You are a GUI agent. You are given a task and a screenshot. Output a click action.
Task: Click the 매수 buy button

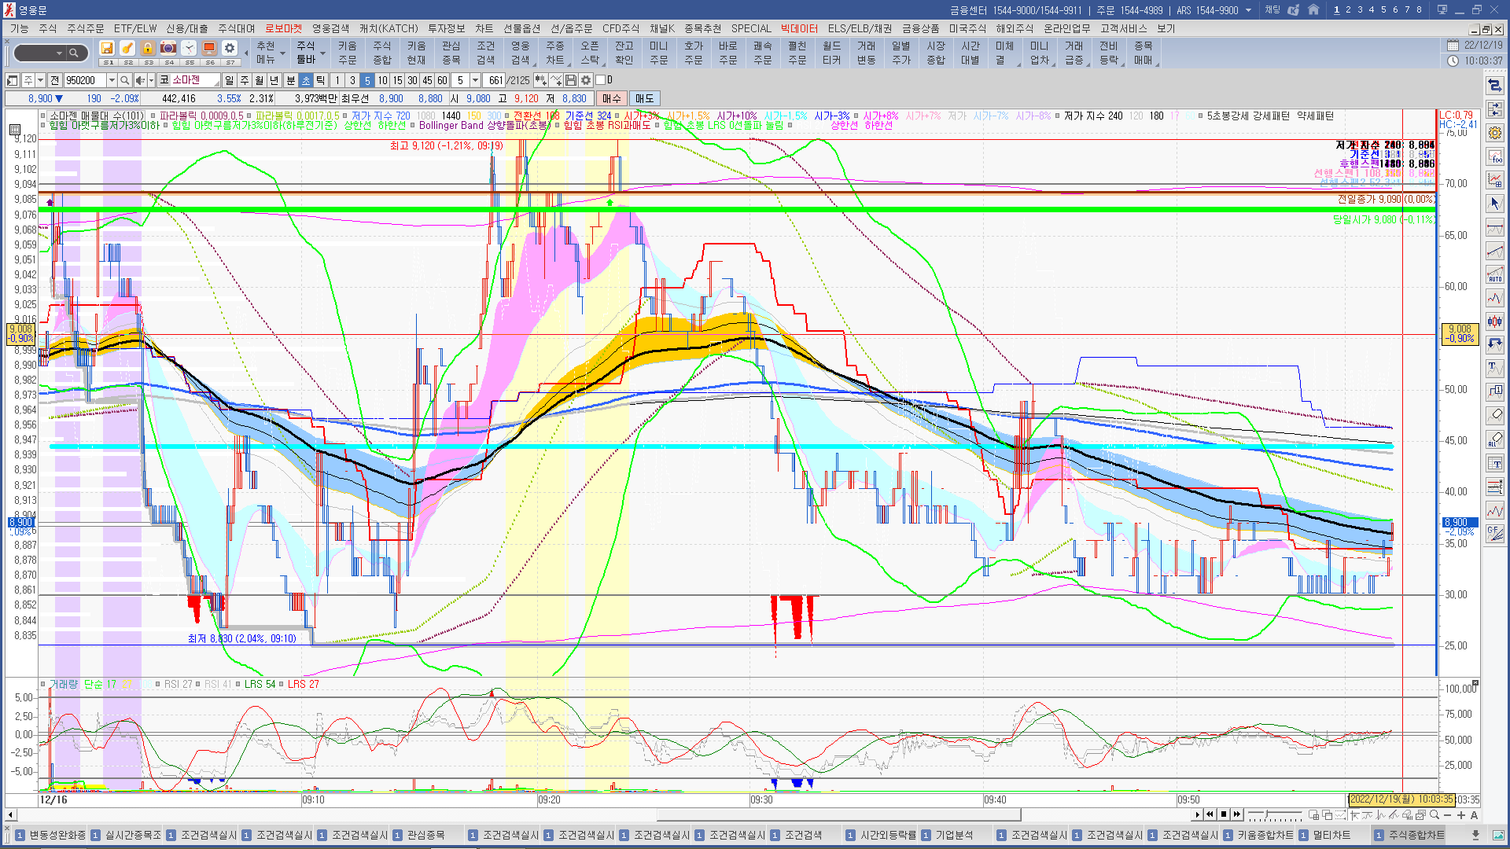click(x=612, y=98)
